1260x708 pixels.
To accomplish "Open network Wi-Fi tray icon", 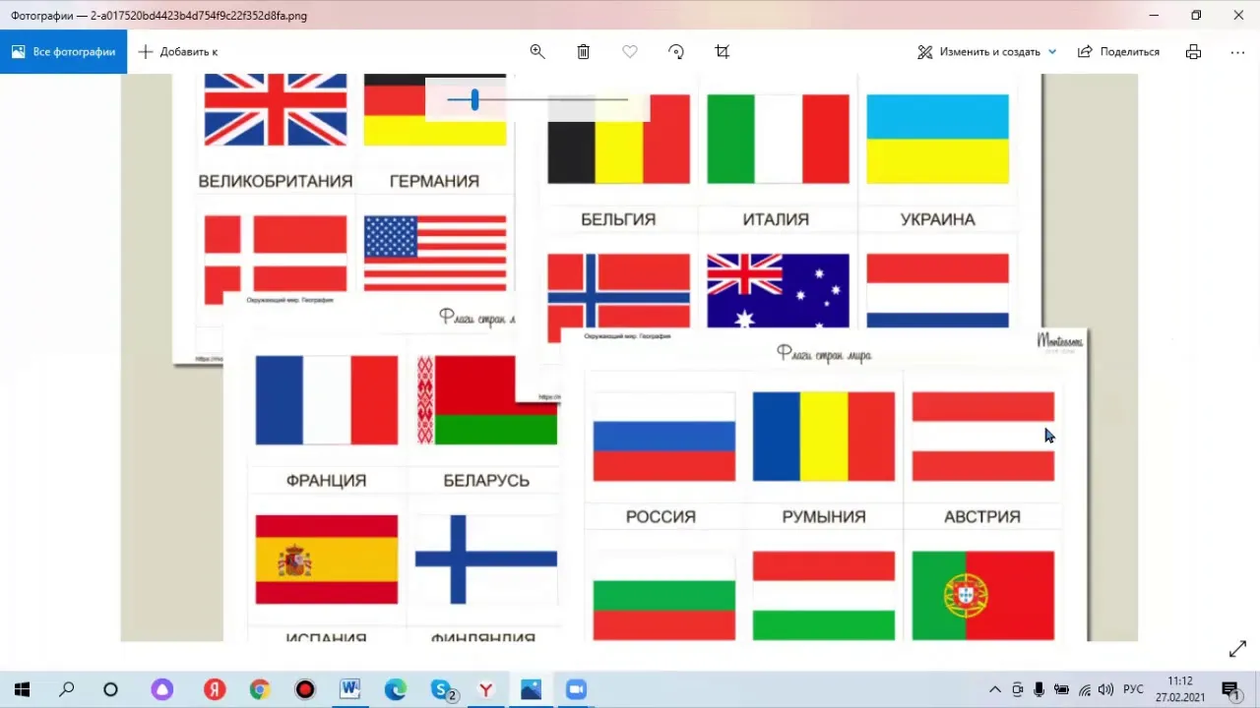I will click(1085, 690).
